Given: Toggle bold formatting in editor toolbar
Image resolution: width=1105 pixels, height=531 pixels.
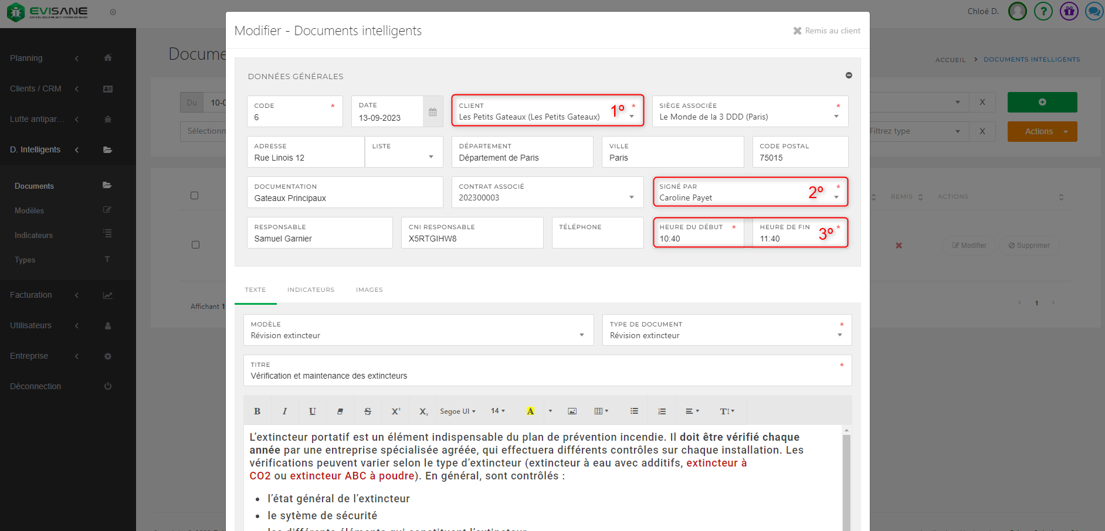Looking at the screenshot, I should coord(257,411).
